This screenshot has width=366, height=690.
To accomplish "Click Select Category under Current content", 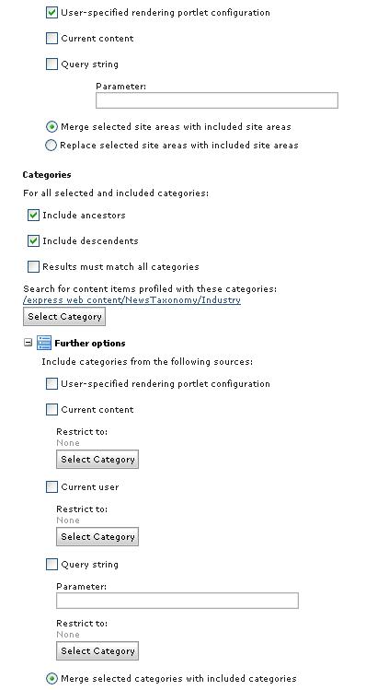I will pyautogui.click(x=97, y=460).
